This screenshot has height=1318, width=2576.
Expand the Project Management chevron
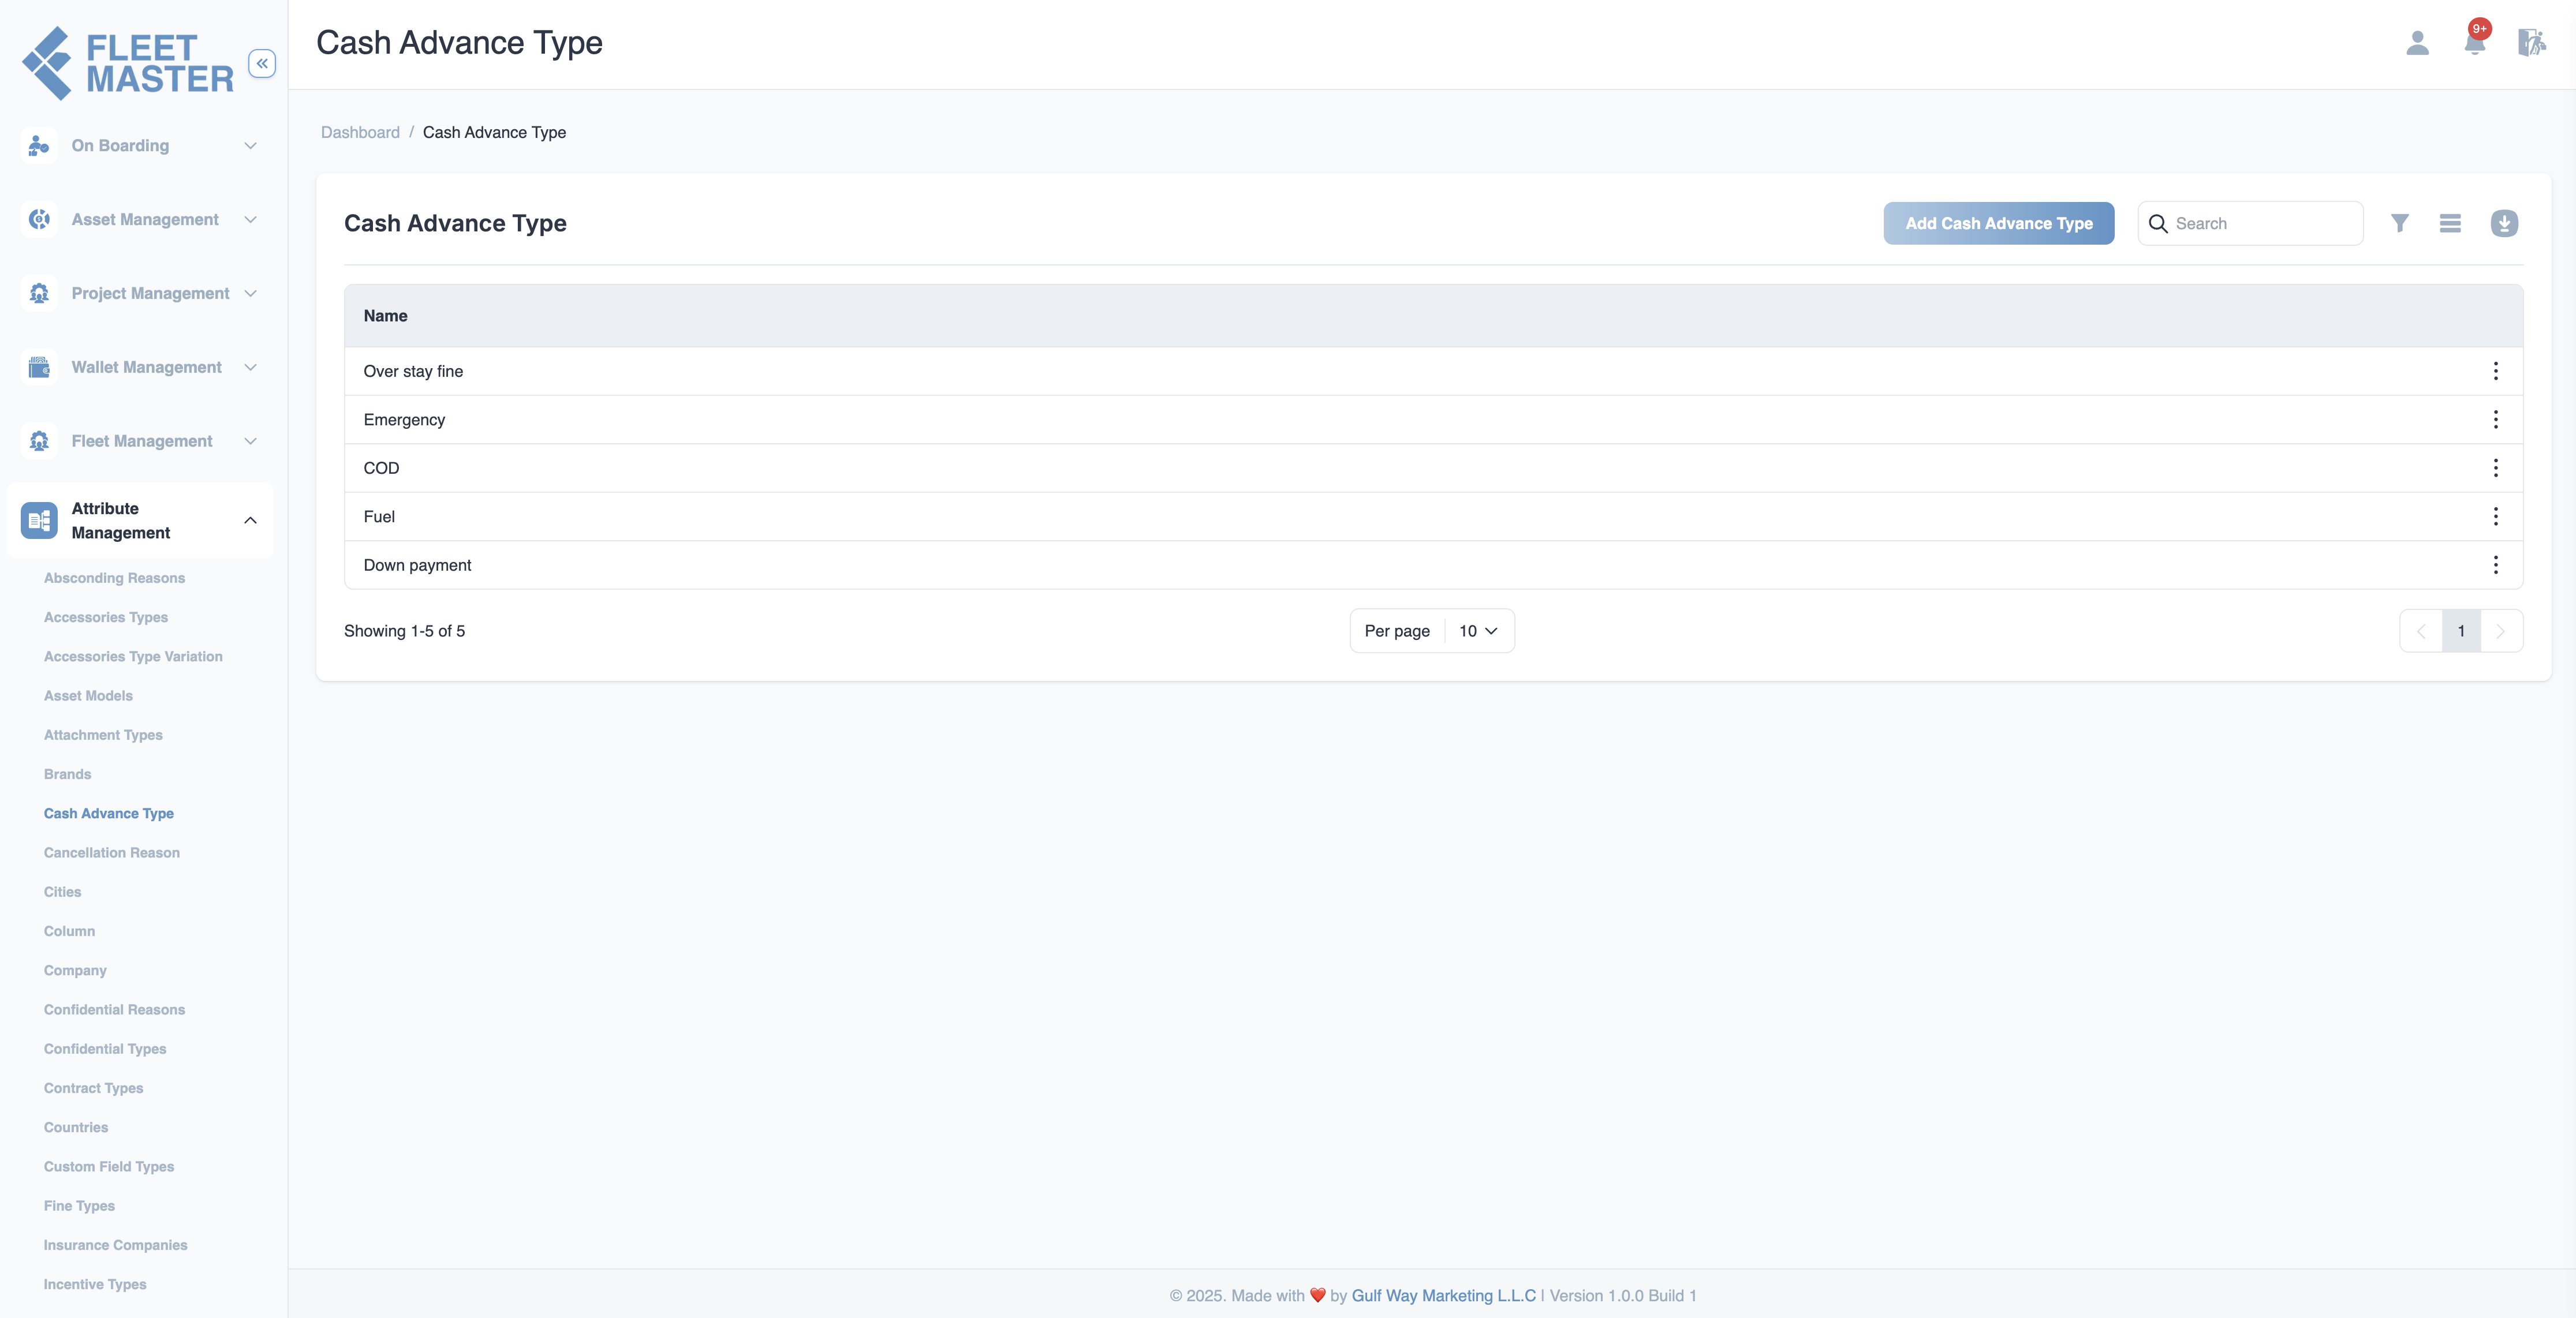click(x=250, y=294)
